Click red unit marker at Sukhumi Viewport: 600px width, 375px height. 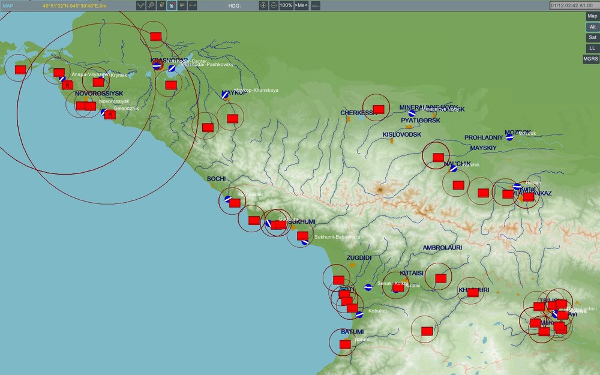click(302, 236)
